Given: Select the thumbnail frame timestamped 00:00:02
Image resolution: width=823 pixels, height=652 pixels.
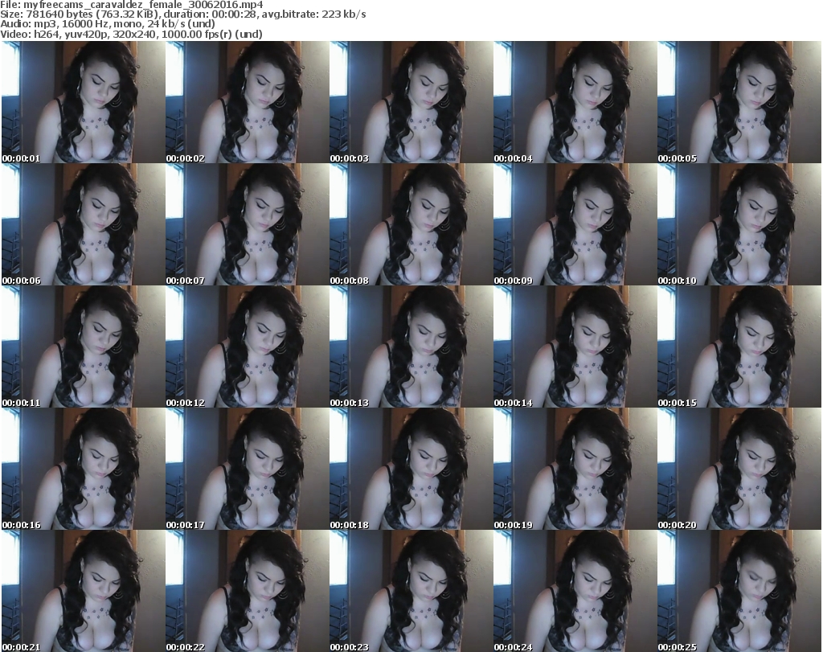Looking at the screenshot, I should click(248, 102).
